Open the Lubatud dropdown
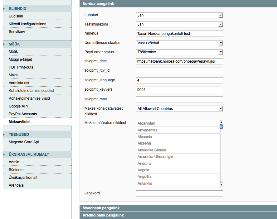 [x=179, y=15]
